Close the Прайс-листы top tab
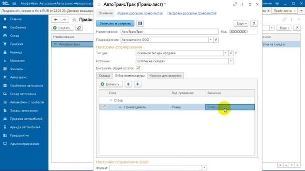 tap(295, 11)
